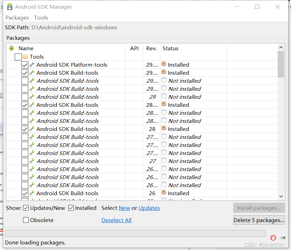Click the Packages group label above the list
The image size is (291, 250).
point(18,38)
